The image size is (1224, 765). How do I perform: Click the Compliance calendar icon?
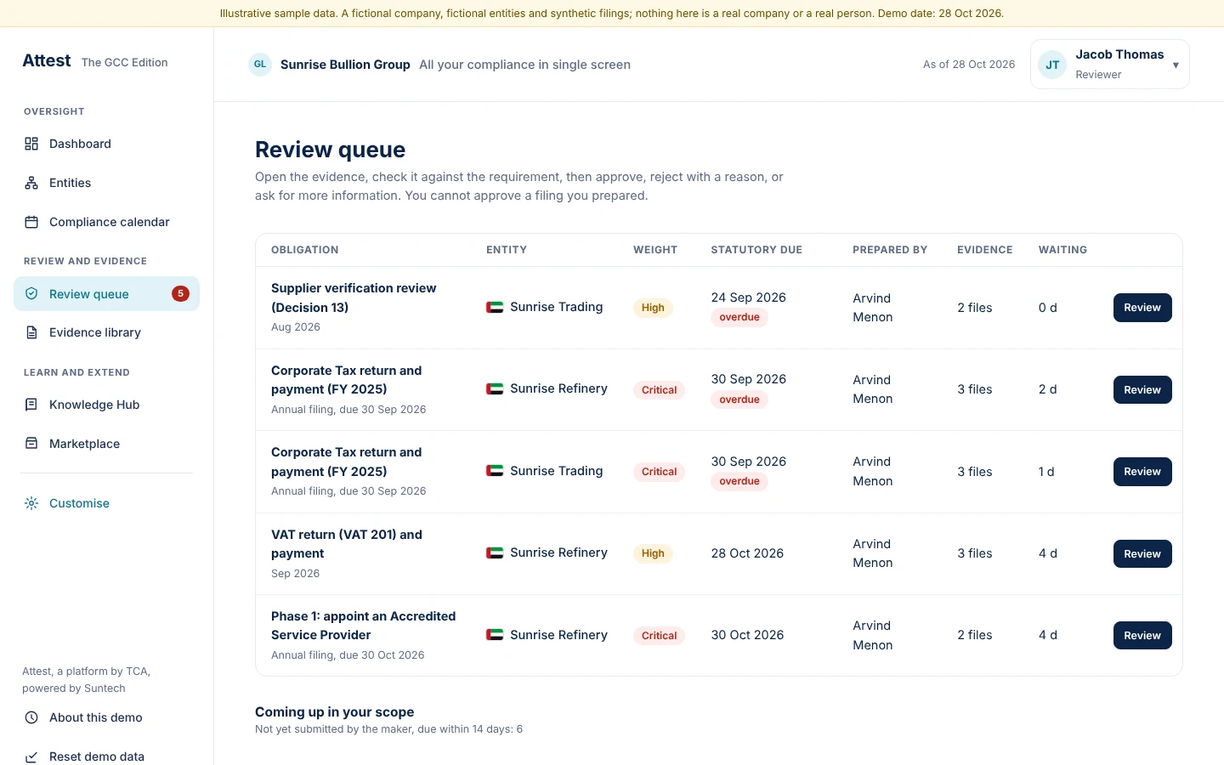[x=31, y=222]
